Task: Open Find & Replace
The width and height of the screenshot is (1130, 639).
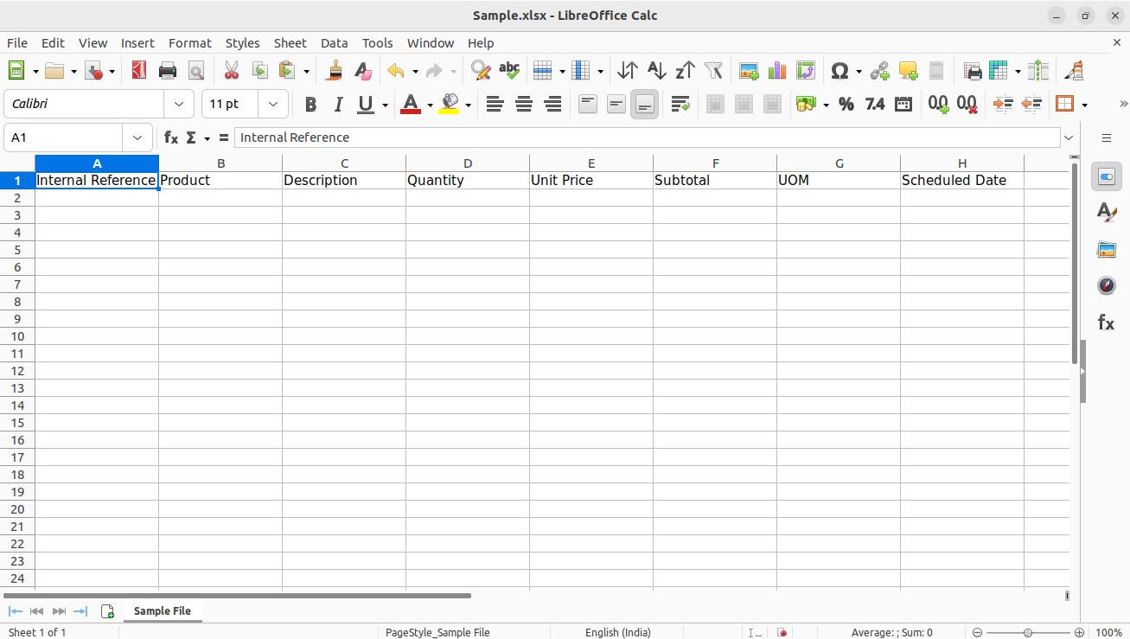Action: pos(481,71)
